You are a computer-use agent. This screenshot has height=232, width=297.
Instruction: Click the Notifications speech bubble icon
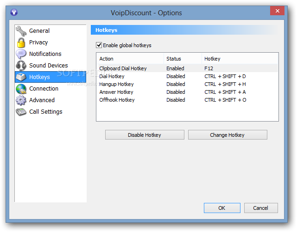pyautogui.click(x=21, y=54)
